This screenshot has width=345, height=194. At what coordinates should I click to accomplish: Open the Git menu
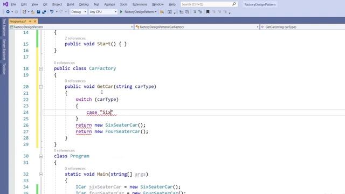tap(45, 4)
